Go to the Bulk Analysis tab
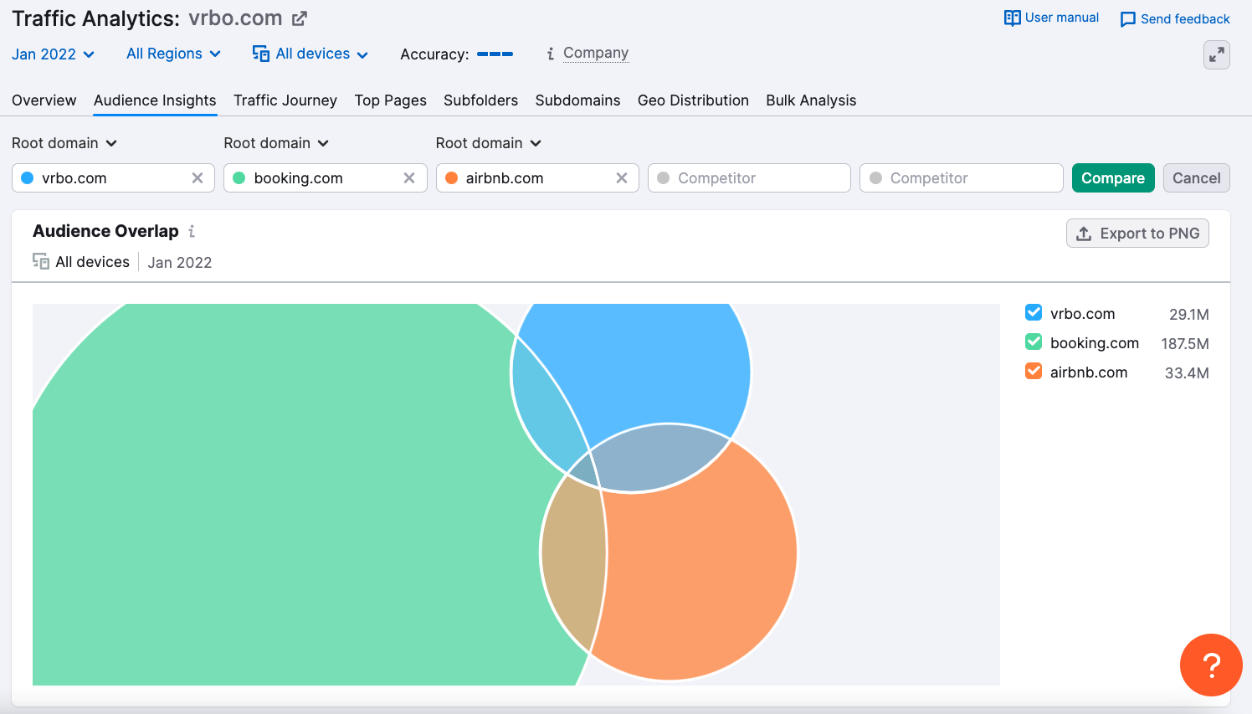Screen dimensions: 1252x714 pyautogui.click(x=811, y=100)
